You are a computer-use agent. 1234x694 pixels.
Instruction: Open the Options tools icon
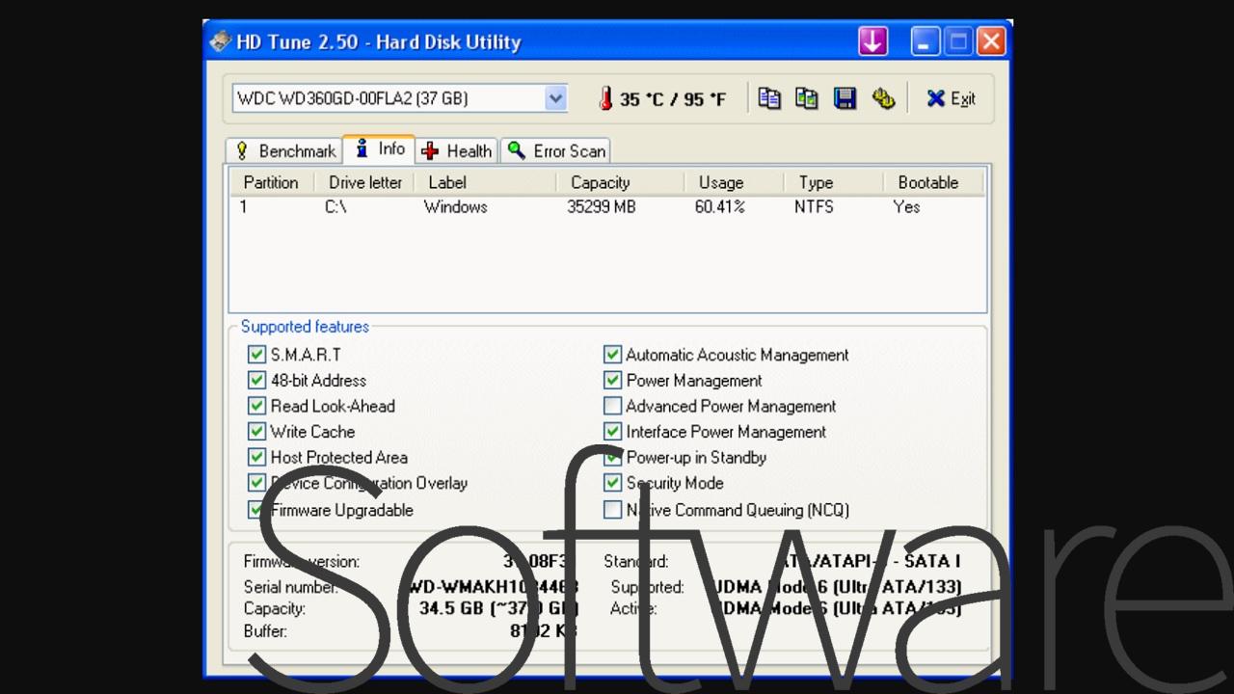(883, 98)
